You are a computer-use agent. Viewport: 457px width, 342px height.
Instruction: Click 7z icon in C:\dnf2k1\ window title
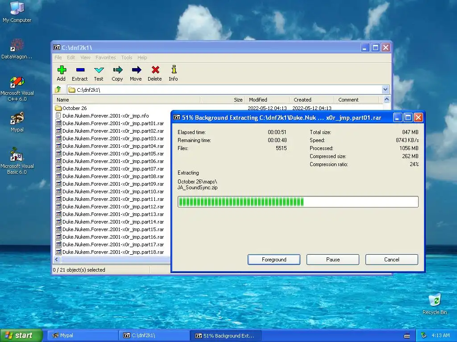click(x=57, y=47)
